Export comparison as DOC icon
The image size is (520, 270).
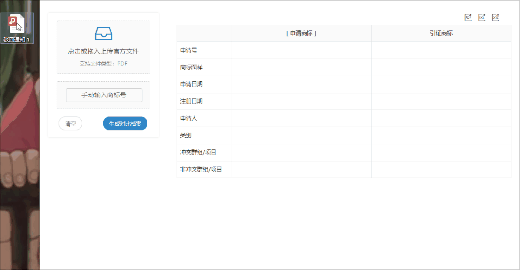pos(495,17)
